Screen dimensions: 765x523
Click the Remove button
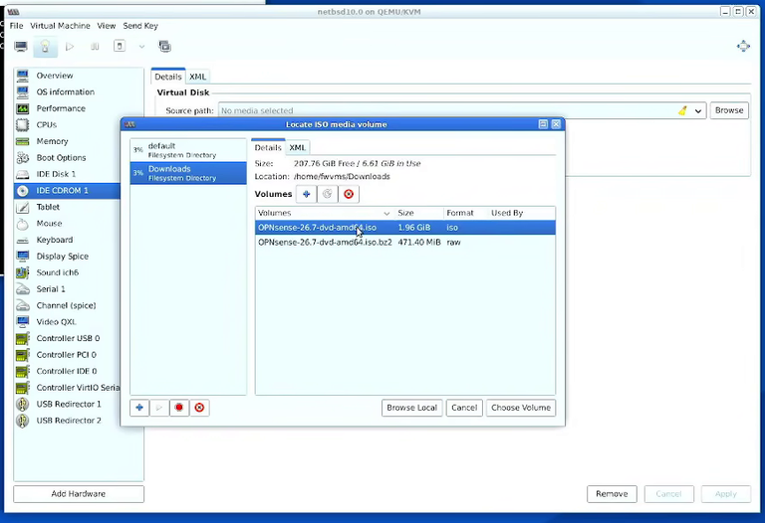click(612, 494)
